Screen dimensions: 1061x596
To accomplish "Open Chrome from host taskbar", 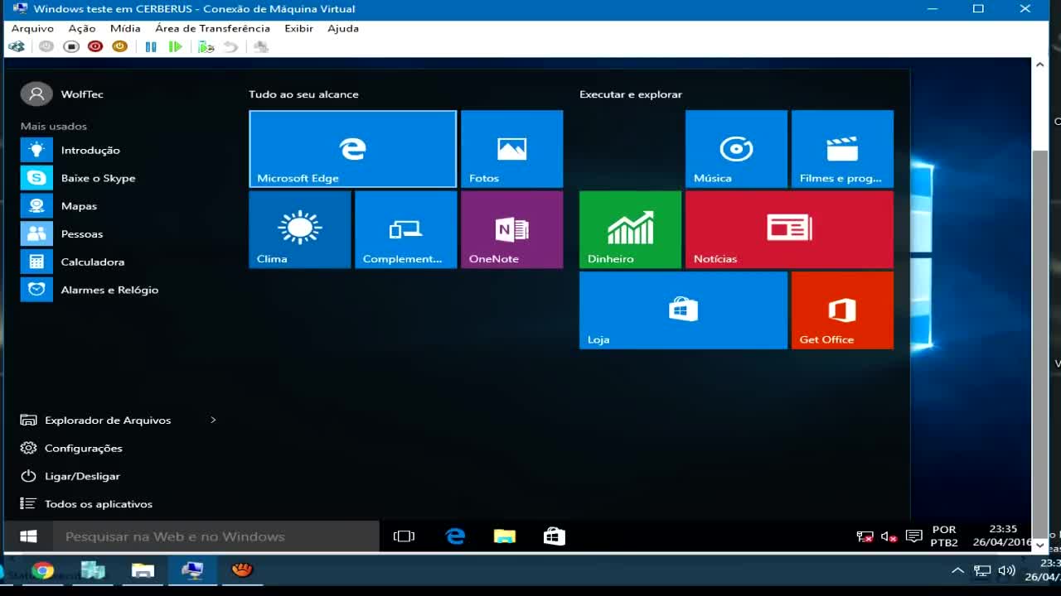I will (x=43, y=570).
